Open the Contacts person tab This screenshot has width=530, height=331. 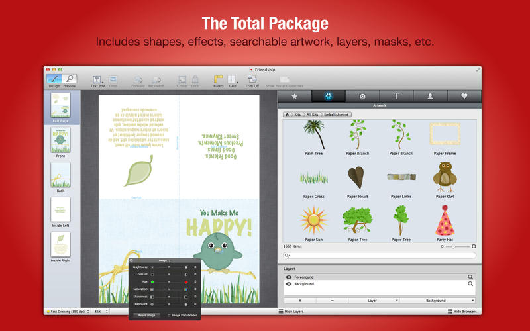pyautogui.click(x=430, y=96)
